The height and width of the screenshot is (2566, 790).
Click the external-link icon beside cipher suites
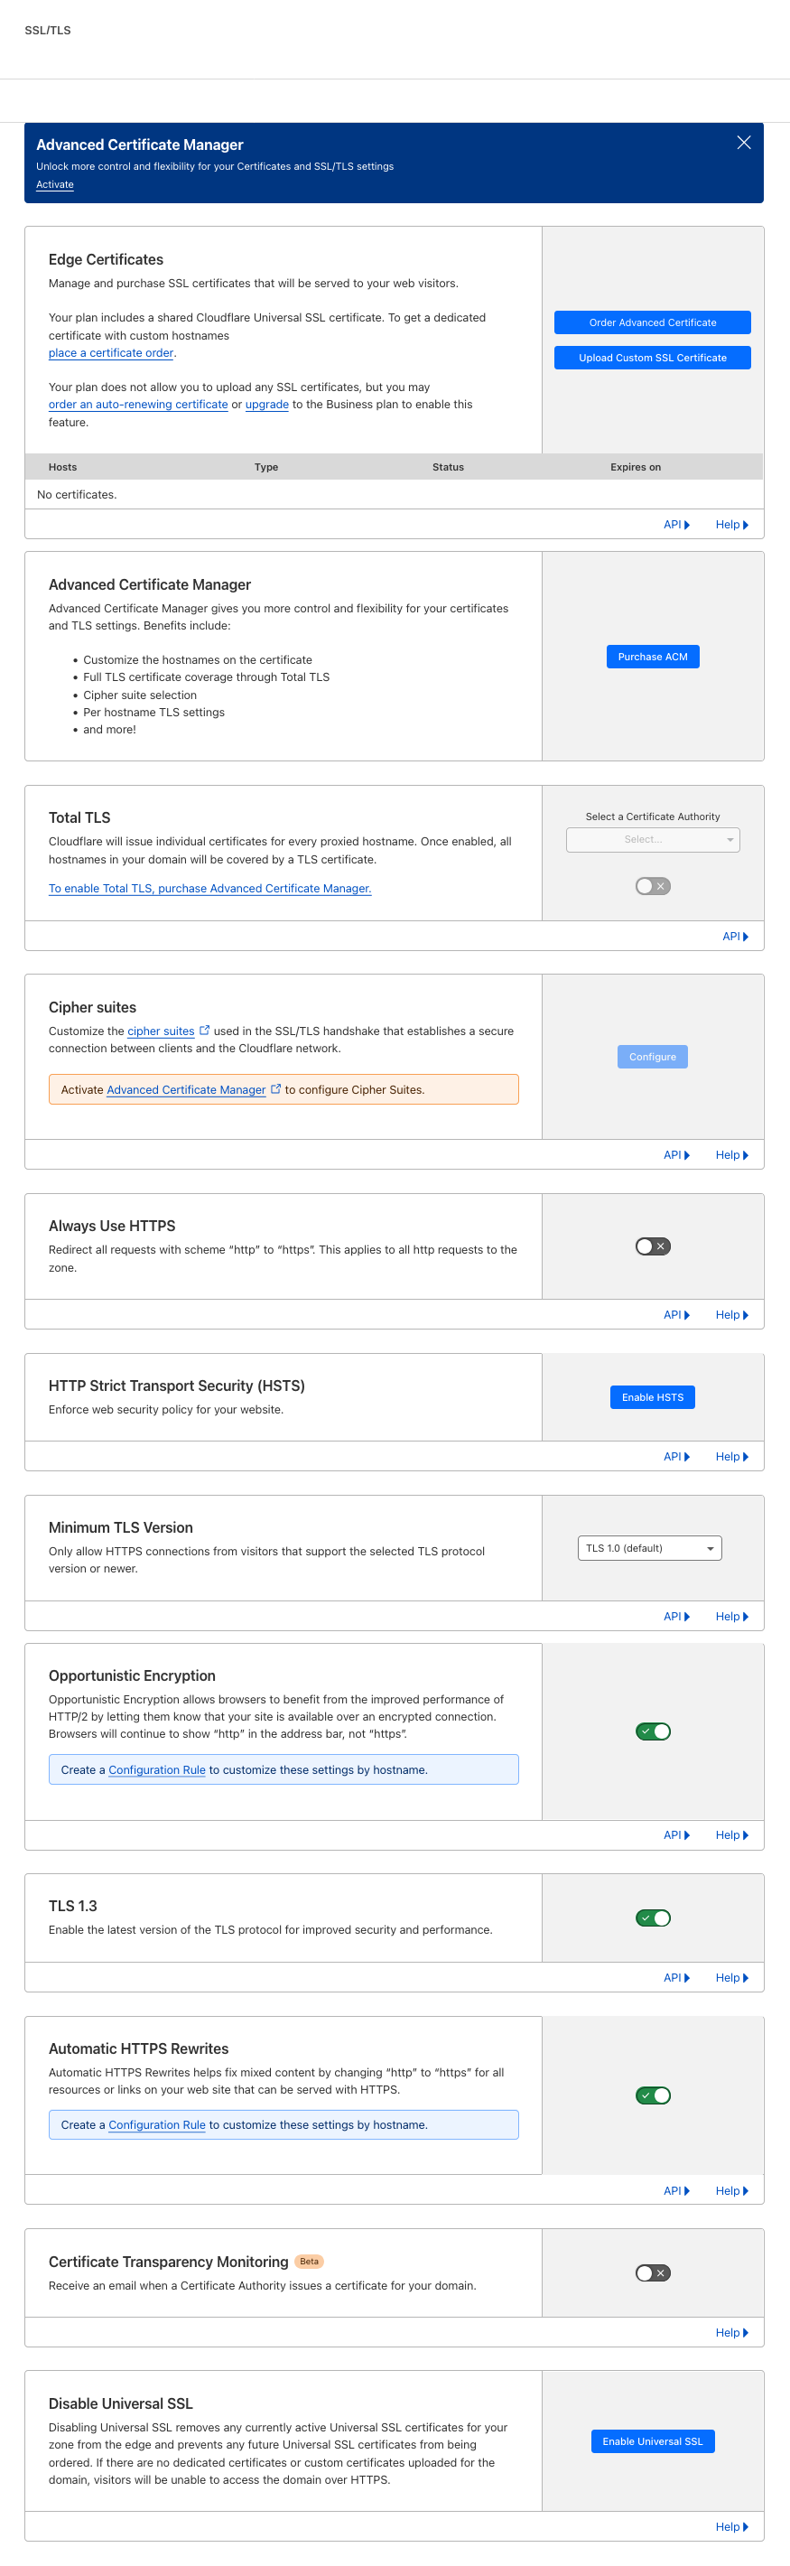tap(204, 1030)
